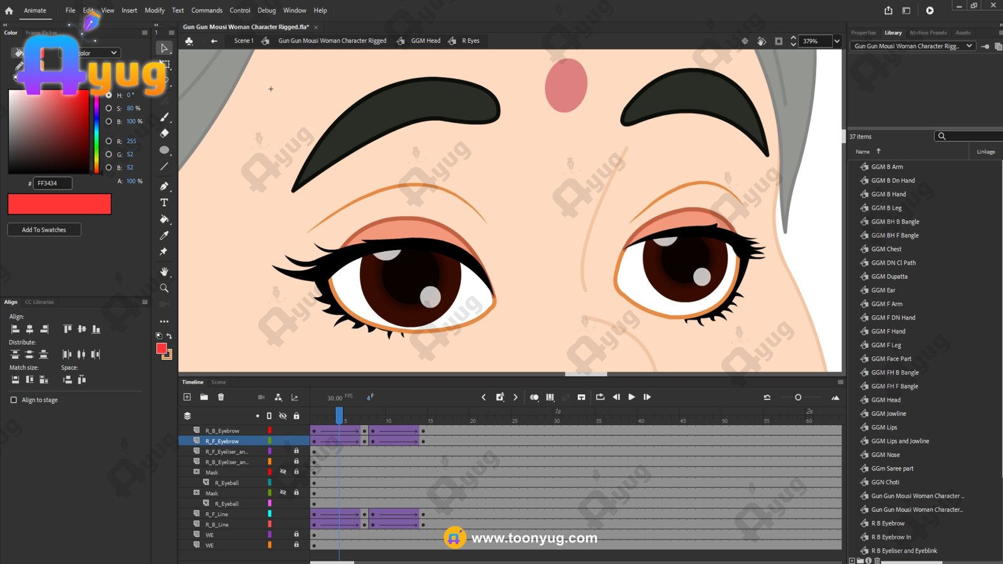Unlock the R_F_Eyeliser layer lock
The height and width of the screenshot is (564, 1003).
(x=297, y=451)
